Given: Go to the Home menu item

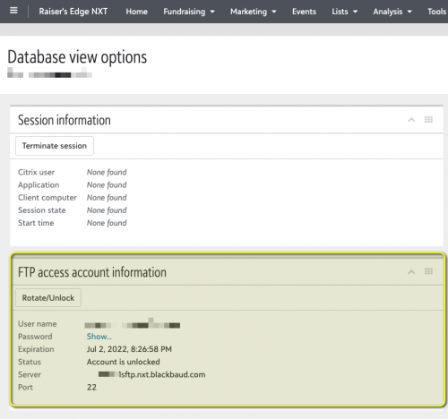Looking at the screenshot, I should (136, 12).
